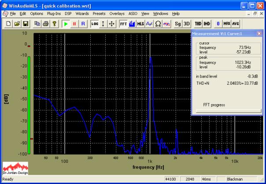Show the Sg spectrogram view
Image resolution: width=266 pixels, height=184 pixels.
coord(177,23)
